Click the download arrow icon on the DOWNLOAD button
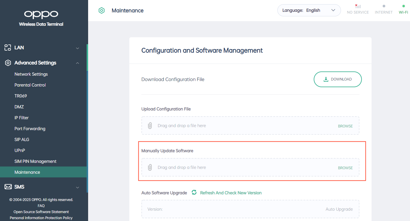Screen dimensions: 410x221 click(326, 79)
